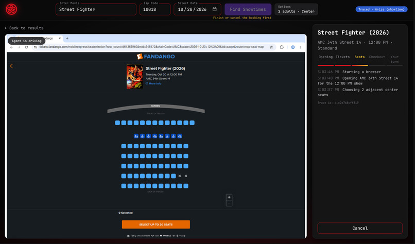This screenshot has width=415, height=244.
Task: Cancel the booking
Action: 360,228
